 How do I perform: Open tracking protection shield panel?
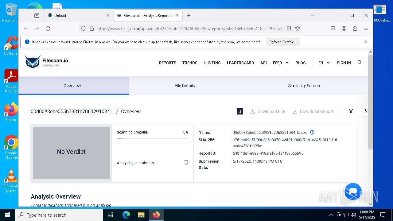[x=83, y=29]
